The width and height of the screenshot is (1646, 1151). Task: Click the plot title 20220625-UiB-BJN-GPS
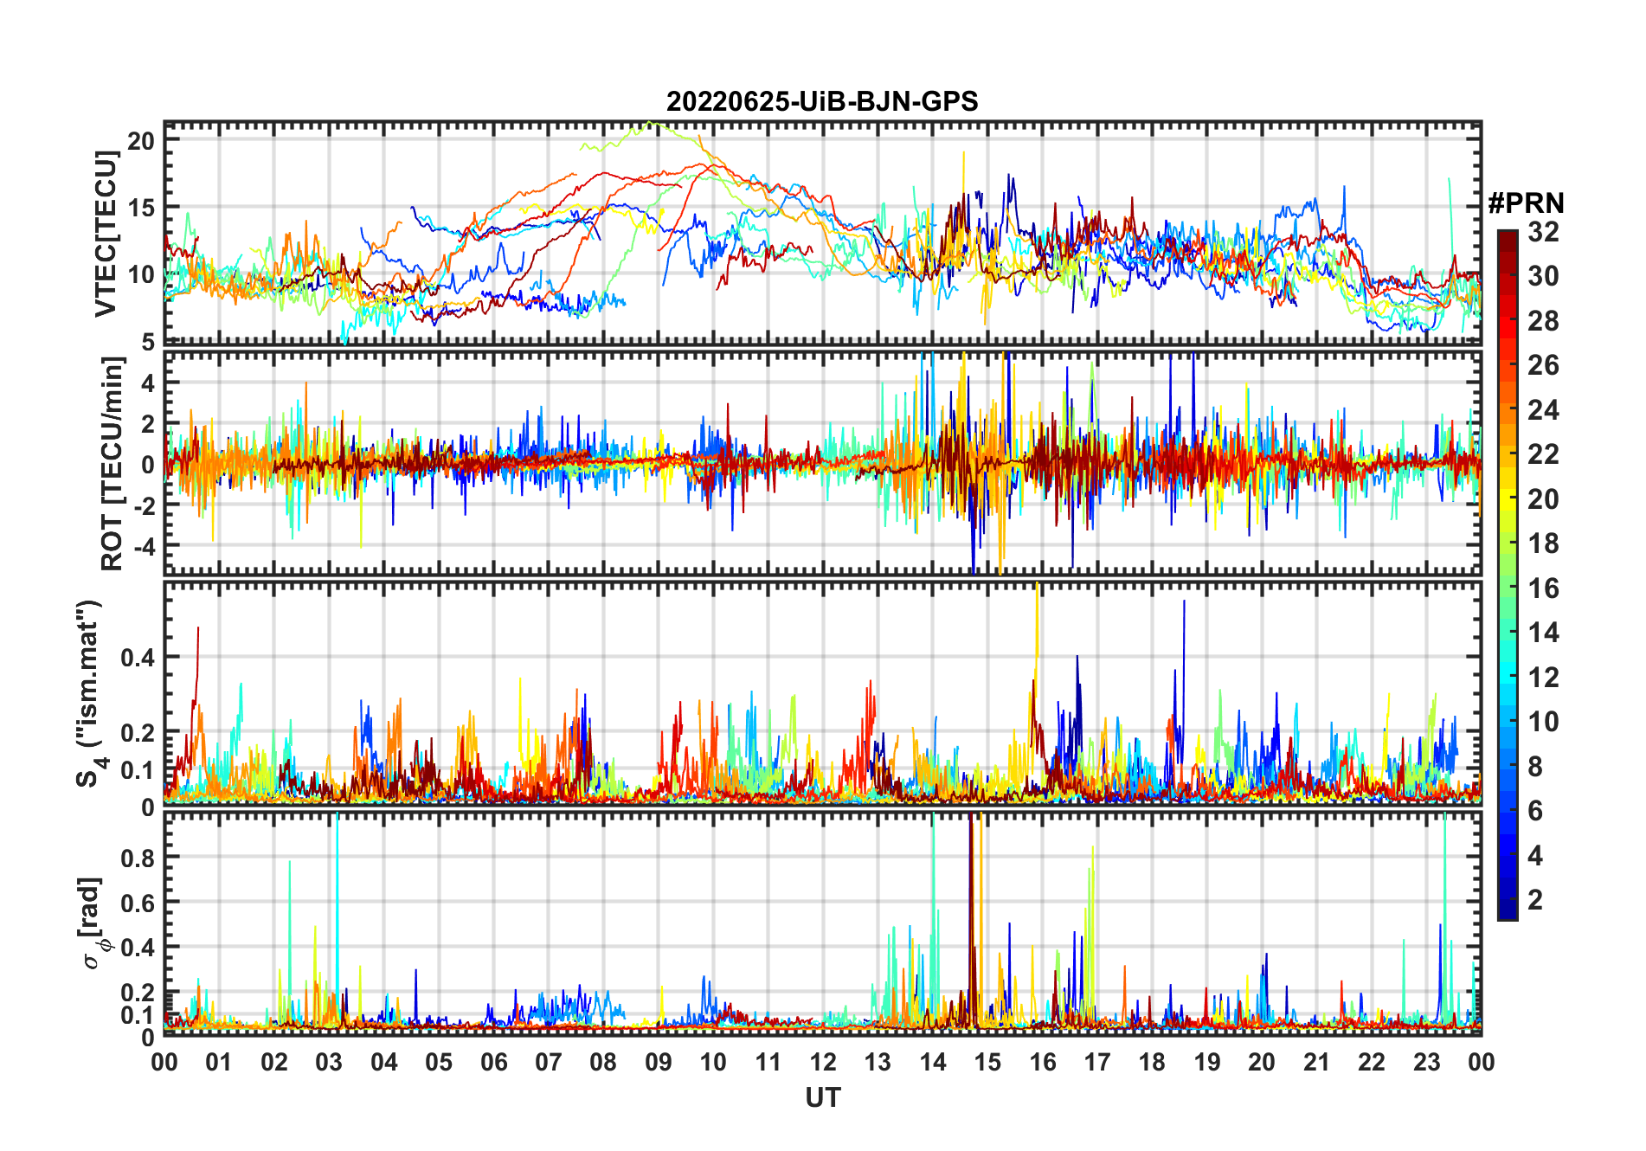point(822,101)
